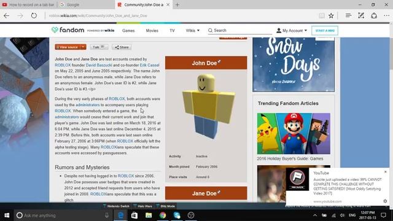Open Skype from the taskbar

177,215
